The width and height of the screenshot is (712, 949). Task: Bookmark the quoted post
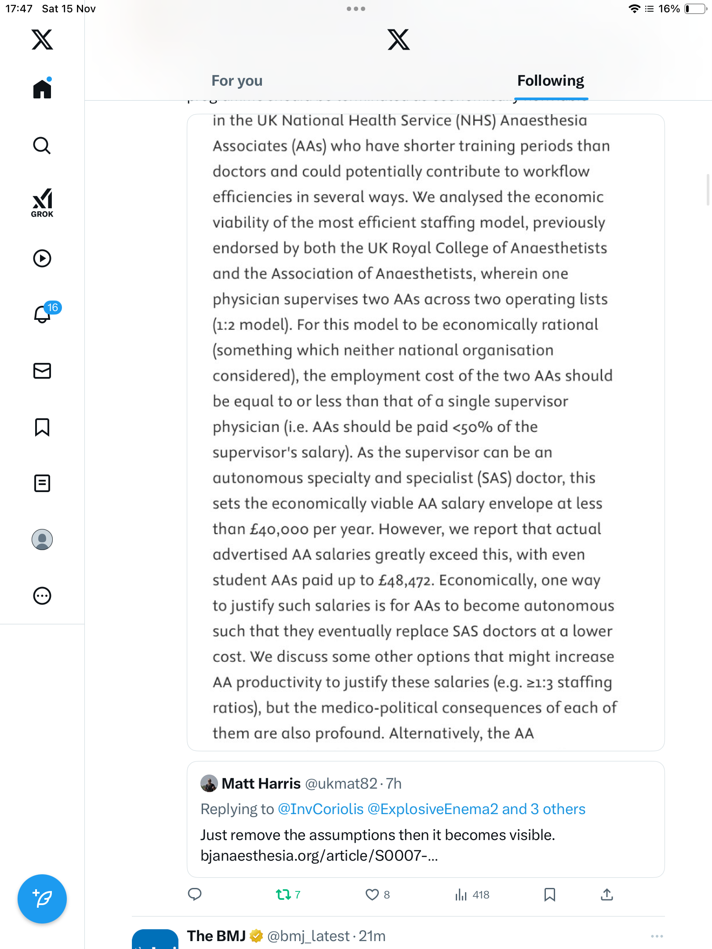point(549,895)
